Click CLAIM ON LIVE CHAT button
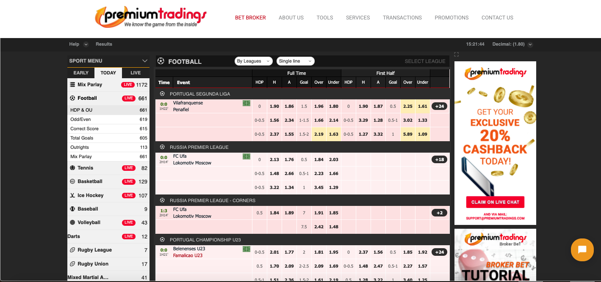Viewport: 601px width, 282px height. 495,202
